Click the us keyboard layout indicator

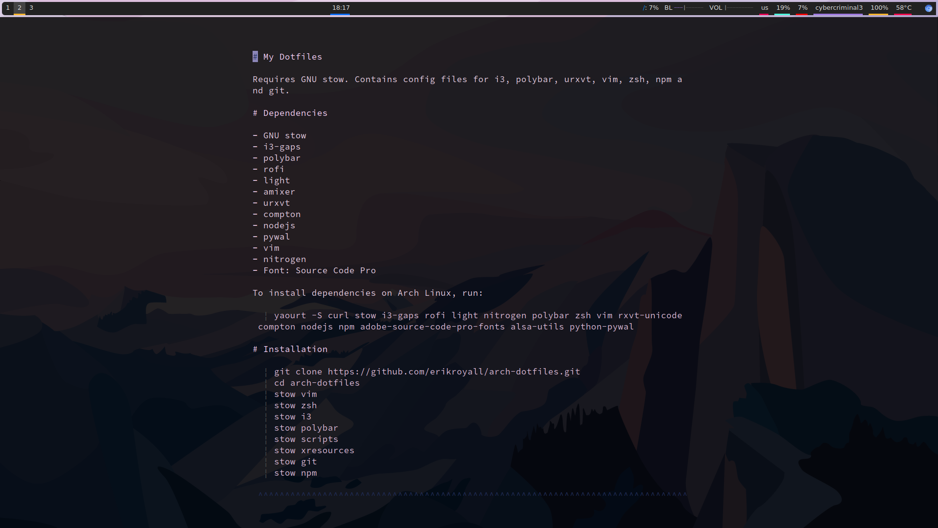click(x=765, y=8)
